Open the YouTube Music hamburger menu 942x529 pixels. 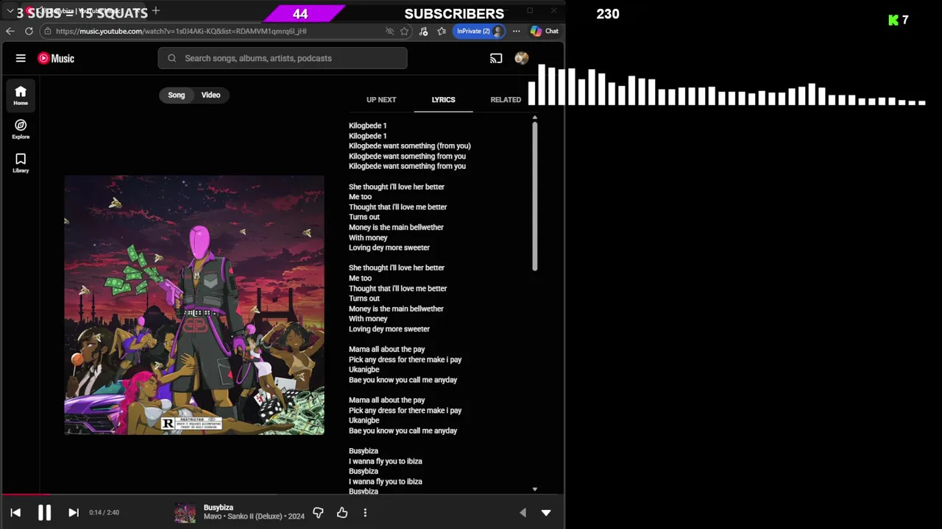pyautogui.click(x=21, y=58)
